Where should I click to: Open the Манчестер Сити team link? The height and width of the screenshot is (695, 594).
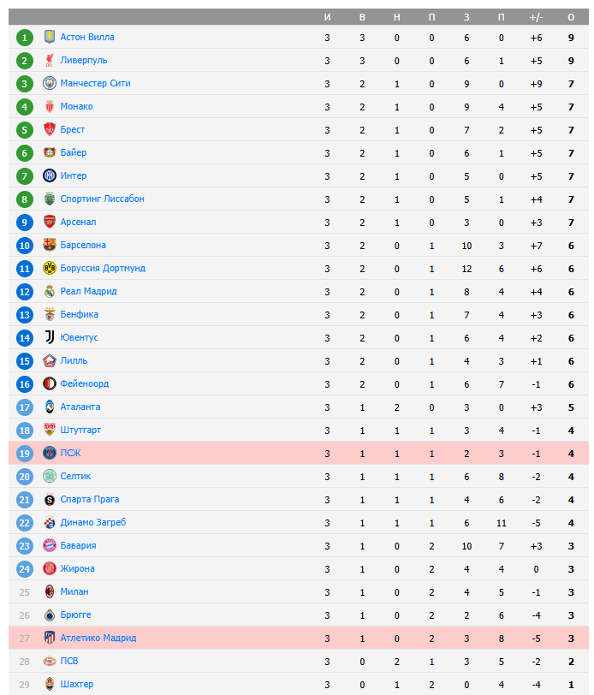point(95,83)
